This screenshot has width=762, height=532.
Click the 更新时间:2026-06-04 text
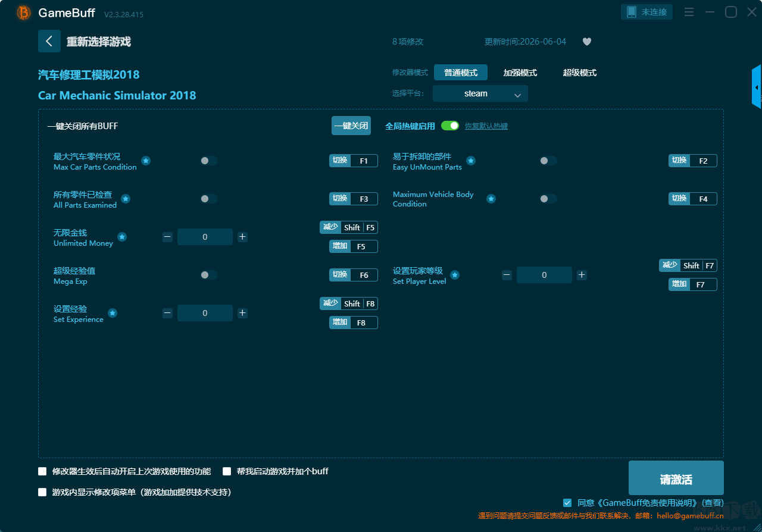[x=526, y=42]
